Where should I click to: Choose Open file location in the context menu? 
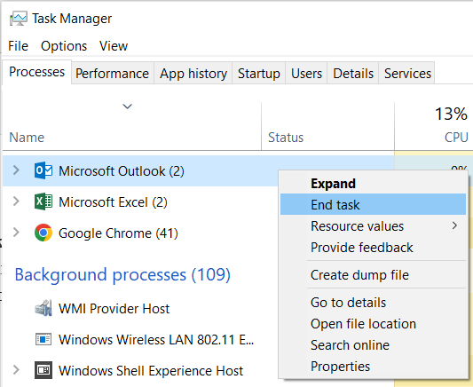pyautogui.click(x=373, y=324)
